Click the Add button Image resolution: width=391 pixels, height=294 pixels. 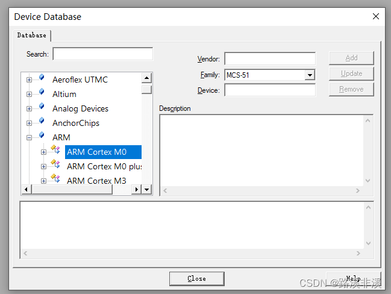(351, 58)
